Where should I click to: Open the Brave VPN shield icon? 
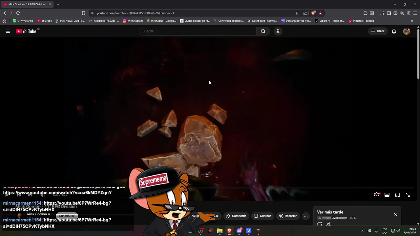pyautogui.click(x=409, y=13)
